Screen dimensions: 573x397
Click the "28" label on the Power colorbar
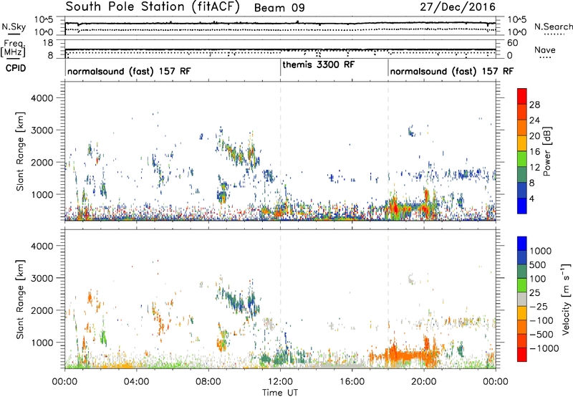(x=534, y=105)
